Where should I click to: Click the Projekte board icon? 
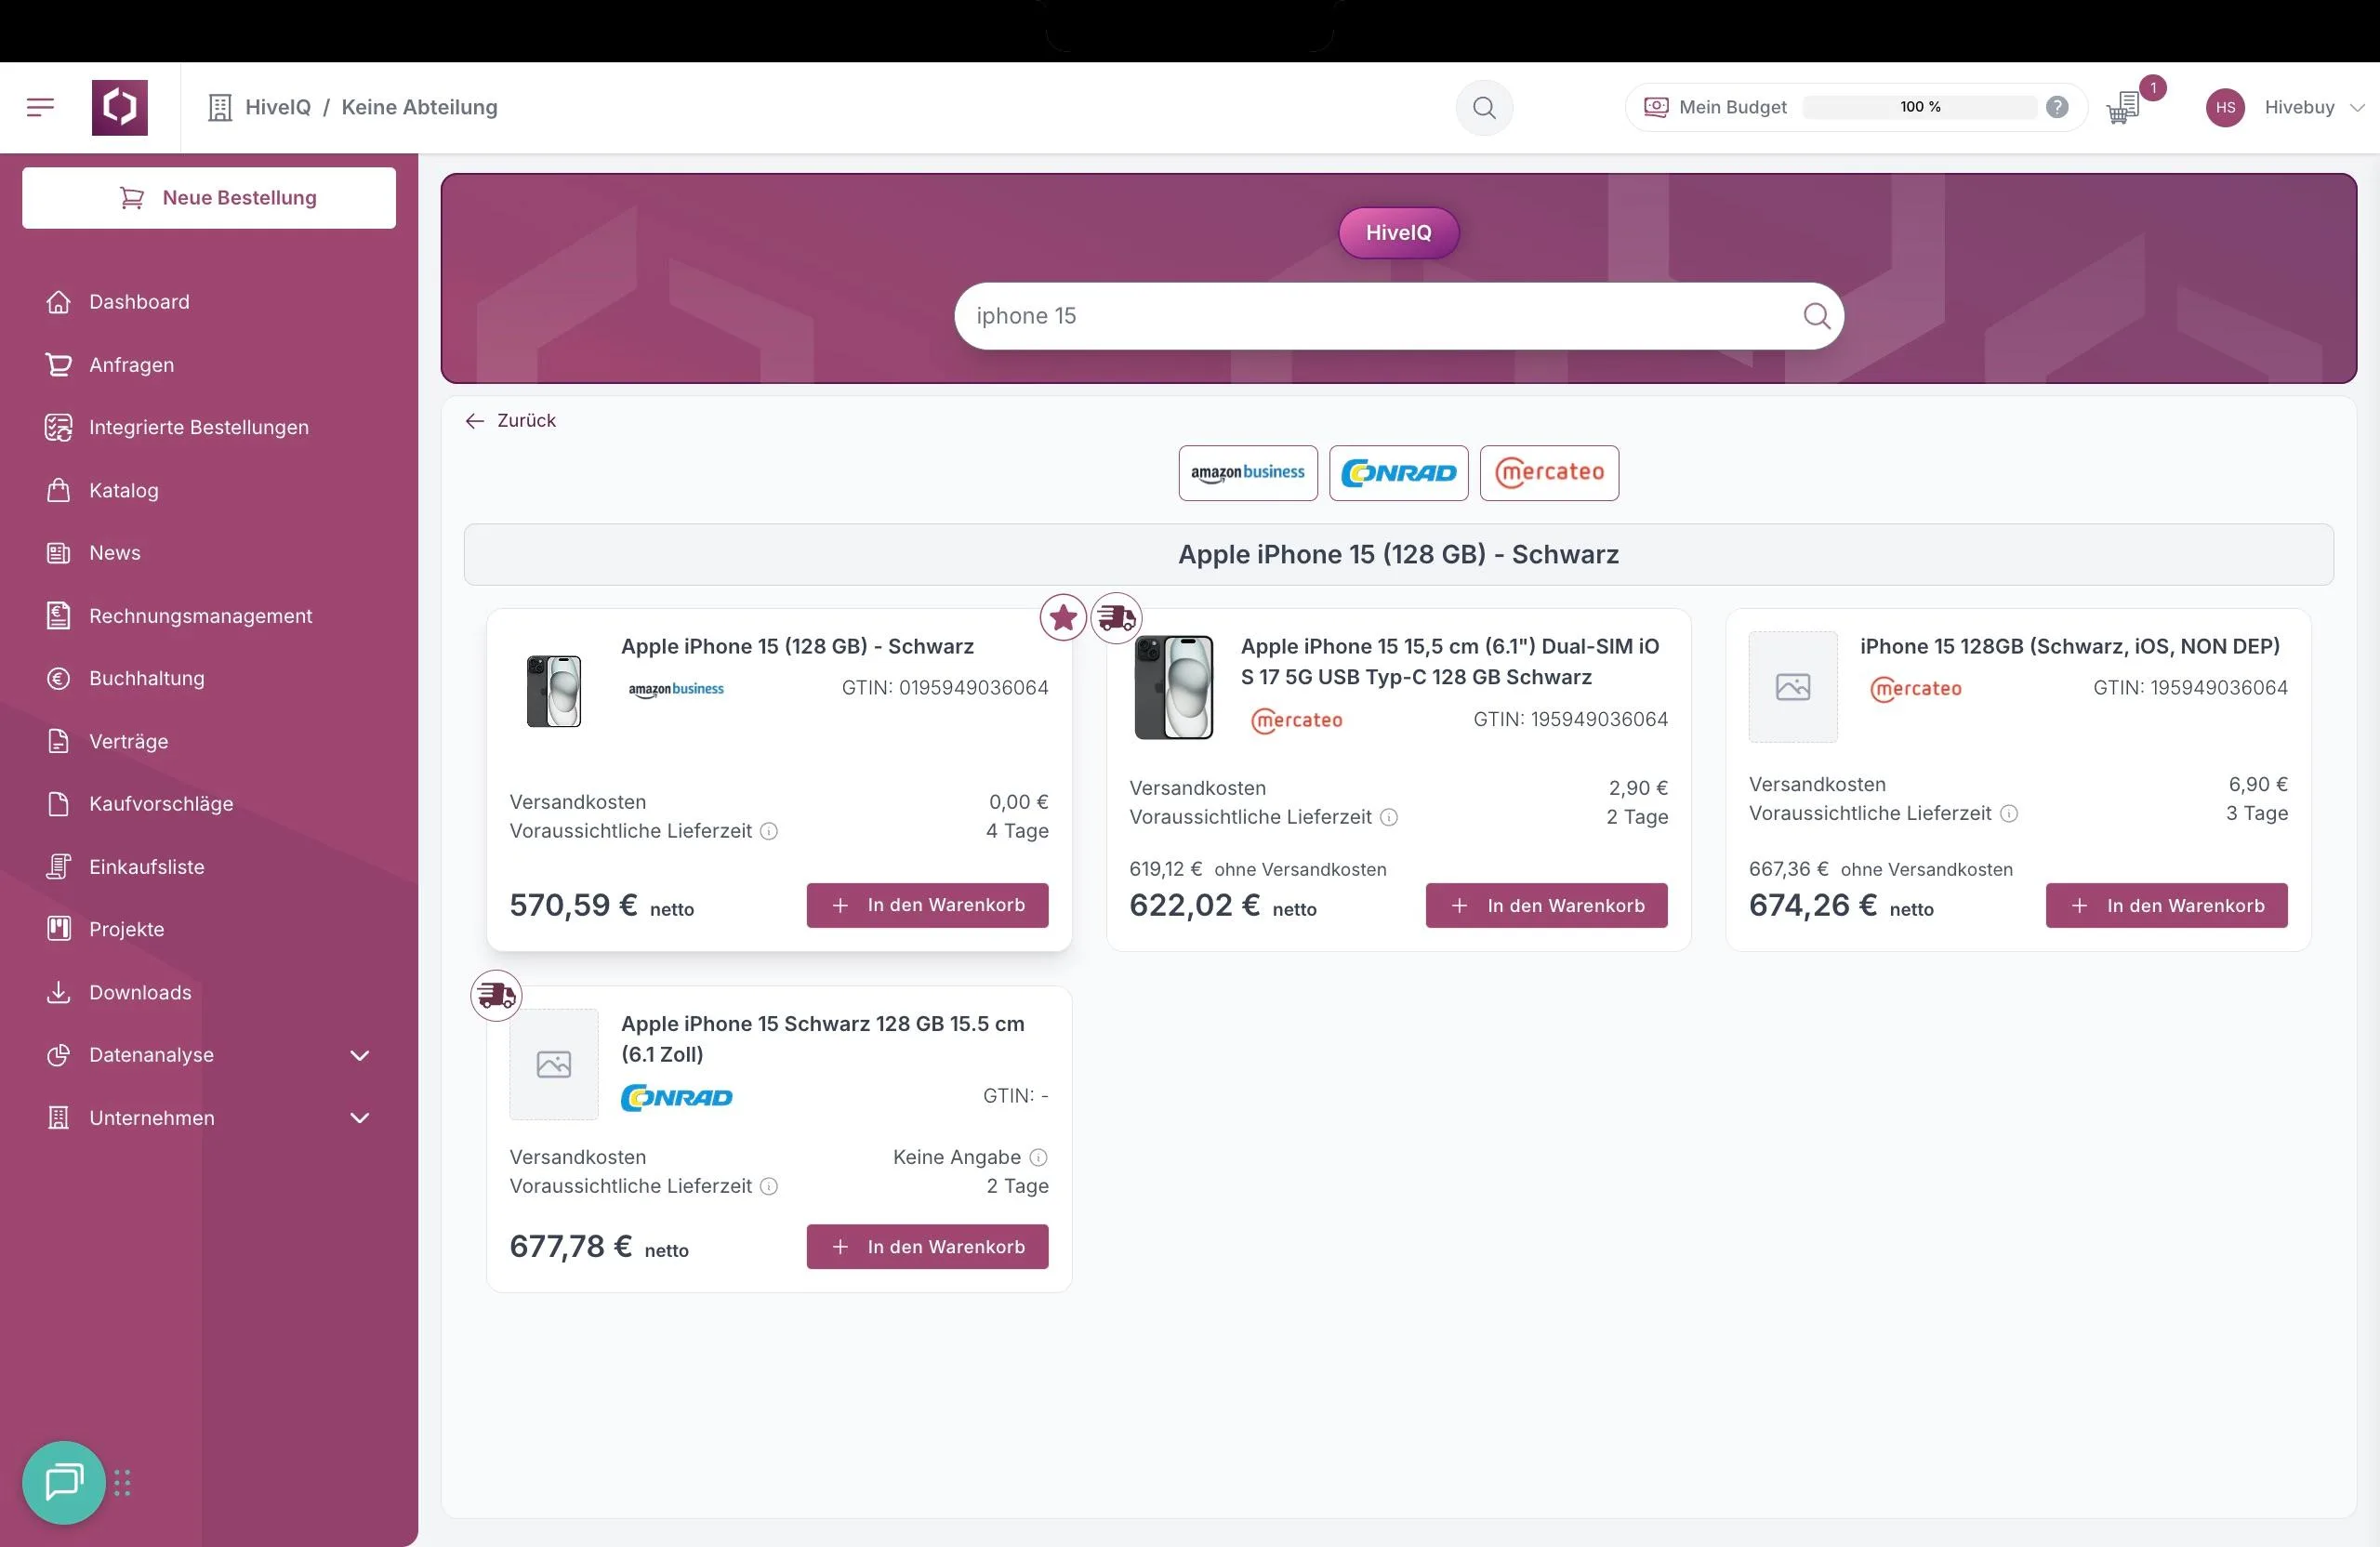pos(59,929)
